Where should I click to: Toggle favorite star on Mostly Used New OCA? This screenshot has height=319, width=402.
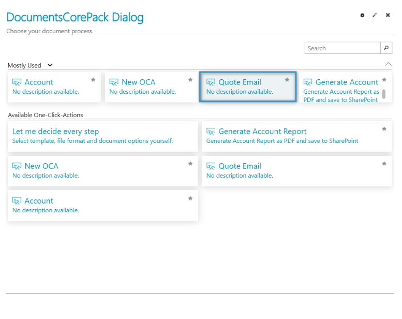(190, 80)
